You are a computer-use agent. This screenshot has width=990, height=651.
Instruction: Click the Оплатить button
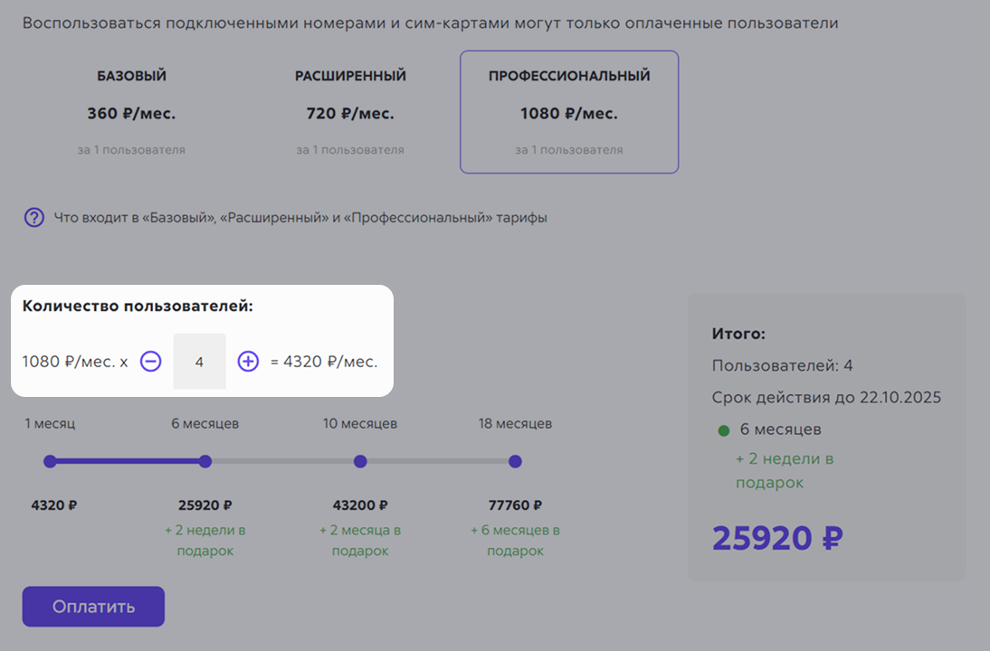pos(93,606)
